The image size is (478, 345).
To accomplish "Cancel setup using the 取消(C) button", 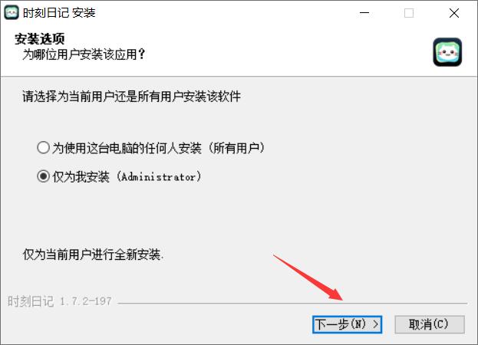I will click(430, 324).
